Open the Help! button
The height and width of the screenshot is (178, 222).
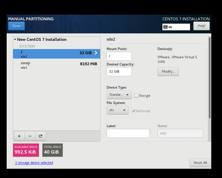(x=202, y=26)
